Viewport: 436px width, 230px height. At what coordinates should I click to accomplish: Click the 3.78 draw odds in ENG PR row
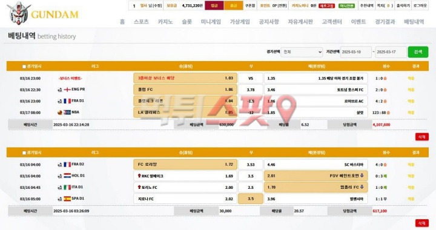pos(251,90)
